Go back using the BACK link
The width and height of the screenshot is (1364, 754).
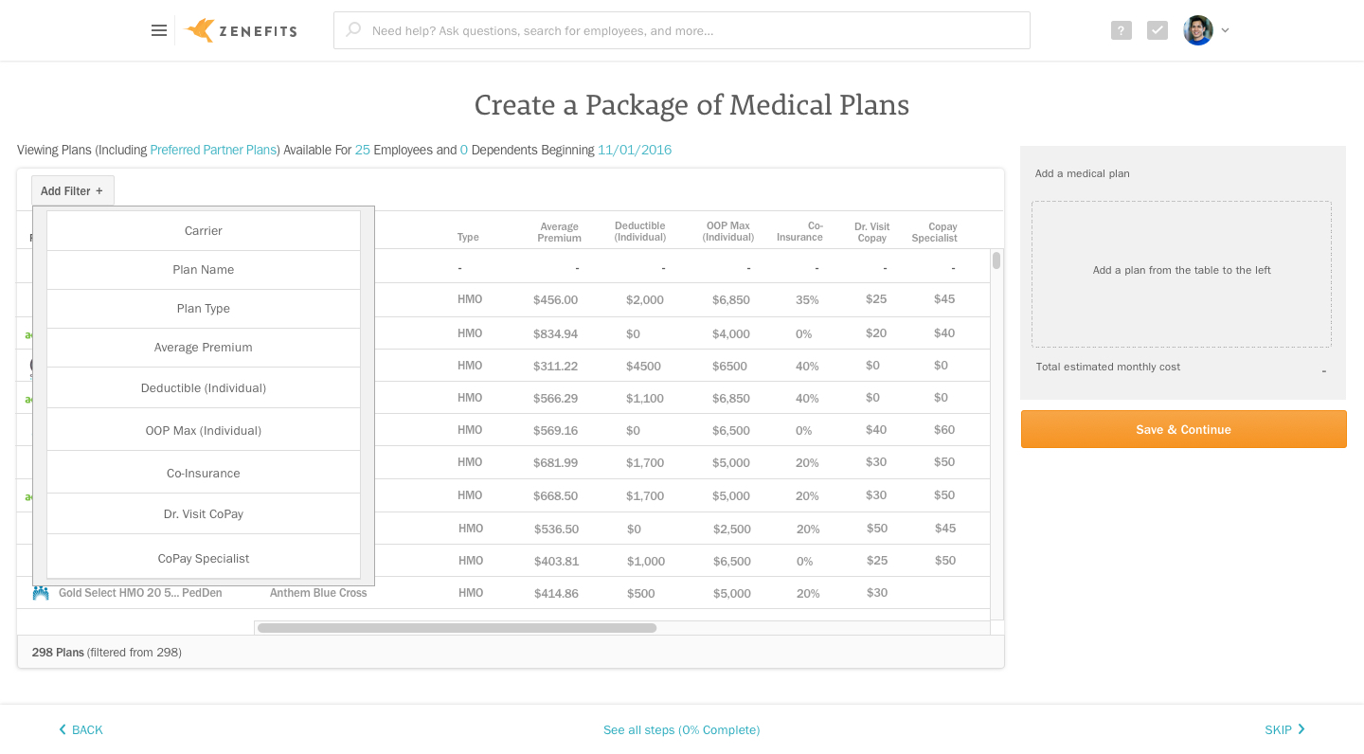[x=81, y=729]
